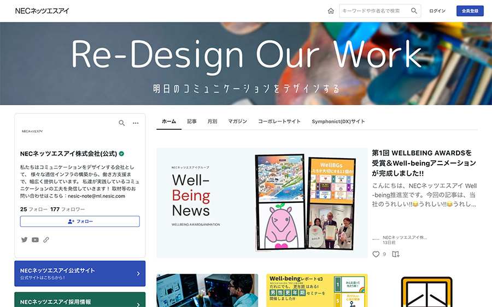The width and height of the screenshot is (492, 307).
Task: Open the window-icon yellow article thumbnail
Action: (427, 291)
